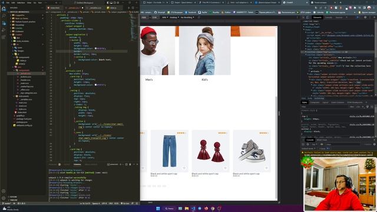Clear the DevTools console

[x=307, y=144]
